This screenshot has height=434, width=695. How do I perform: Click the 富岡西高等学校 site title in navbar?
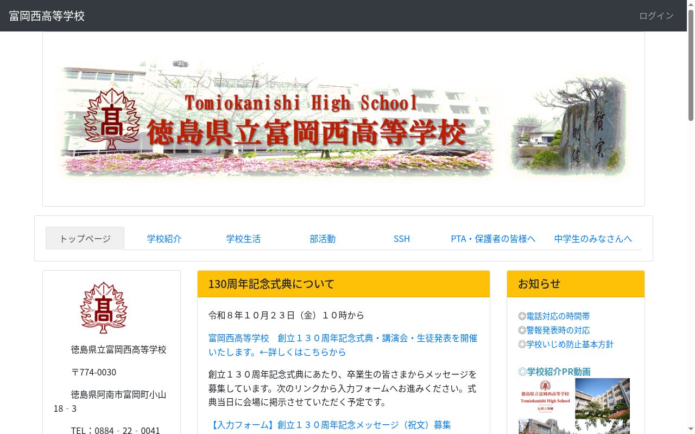(47, 16)
